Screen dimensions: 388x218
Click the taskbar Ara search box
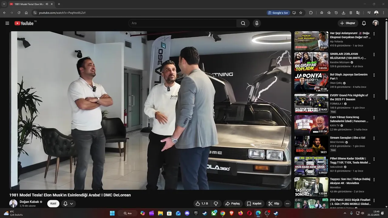pyautogui.click(x=128, y=213)
